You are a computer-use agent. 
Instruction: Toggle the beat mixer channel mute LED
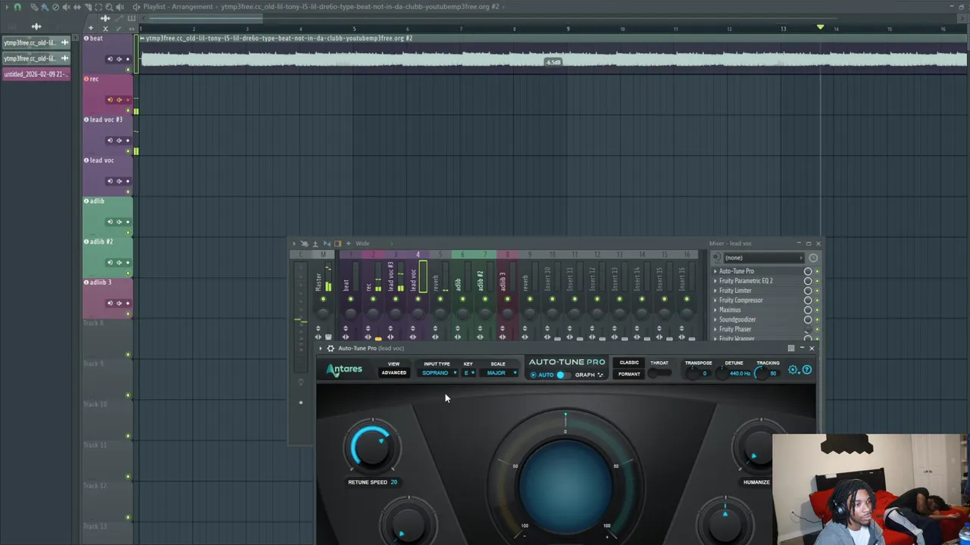click(x=351, y=299)
